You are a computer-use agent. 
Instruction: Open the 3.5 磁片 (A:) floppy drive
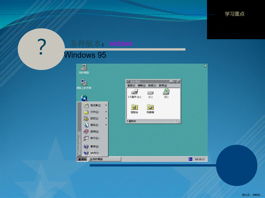pos(134,94)
